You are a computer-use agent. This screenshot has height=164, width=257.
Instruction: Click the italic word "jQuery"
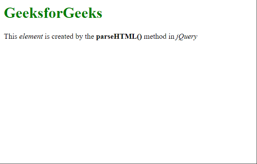(x=186, y=36)
